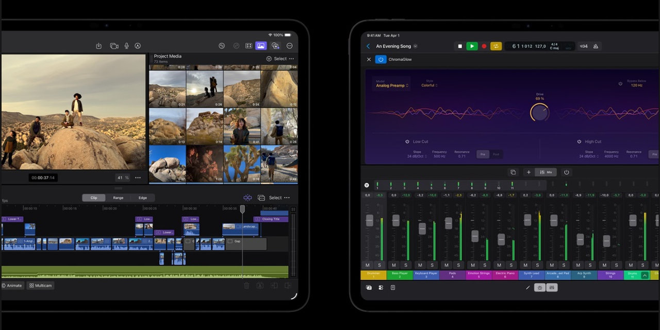660x330 pixels.
Task: Tap the add track plus icon above the mixer
Action: tap(529, 172)
